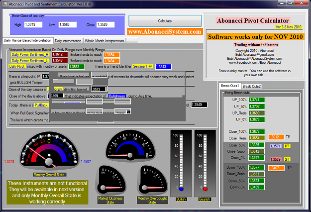Click monthly high value 1,4507
The height and width of the screenshot is (212, 311).
pos(86,162)
